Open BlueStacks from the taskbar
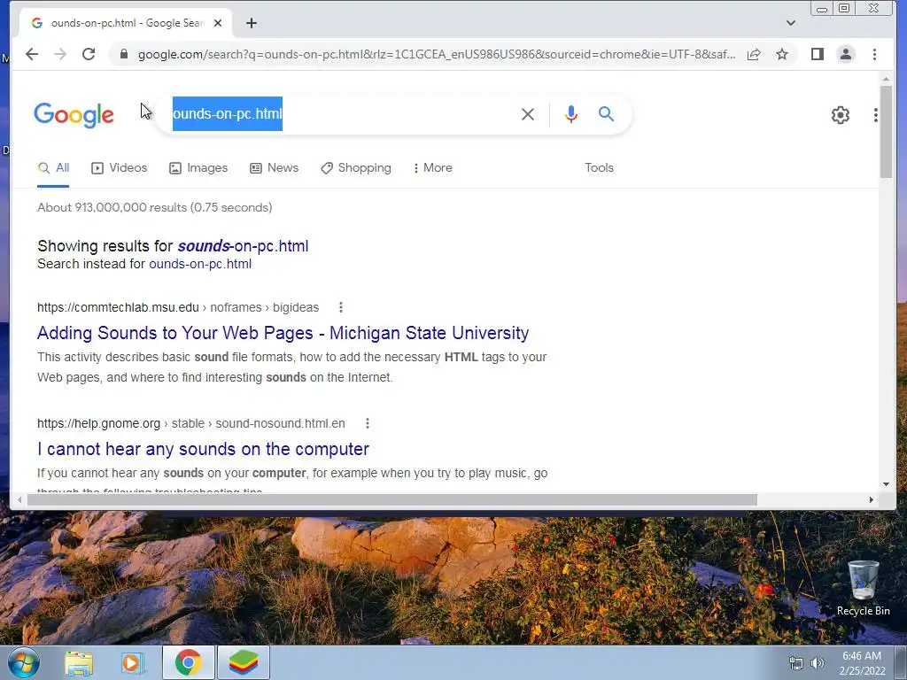 [243, 662]
